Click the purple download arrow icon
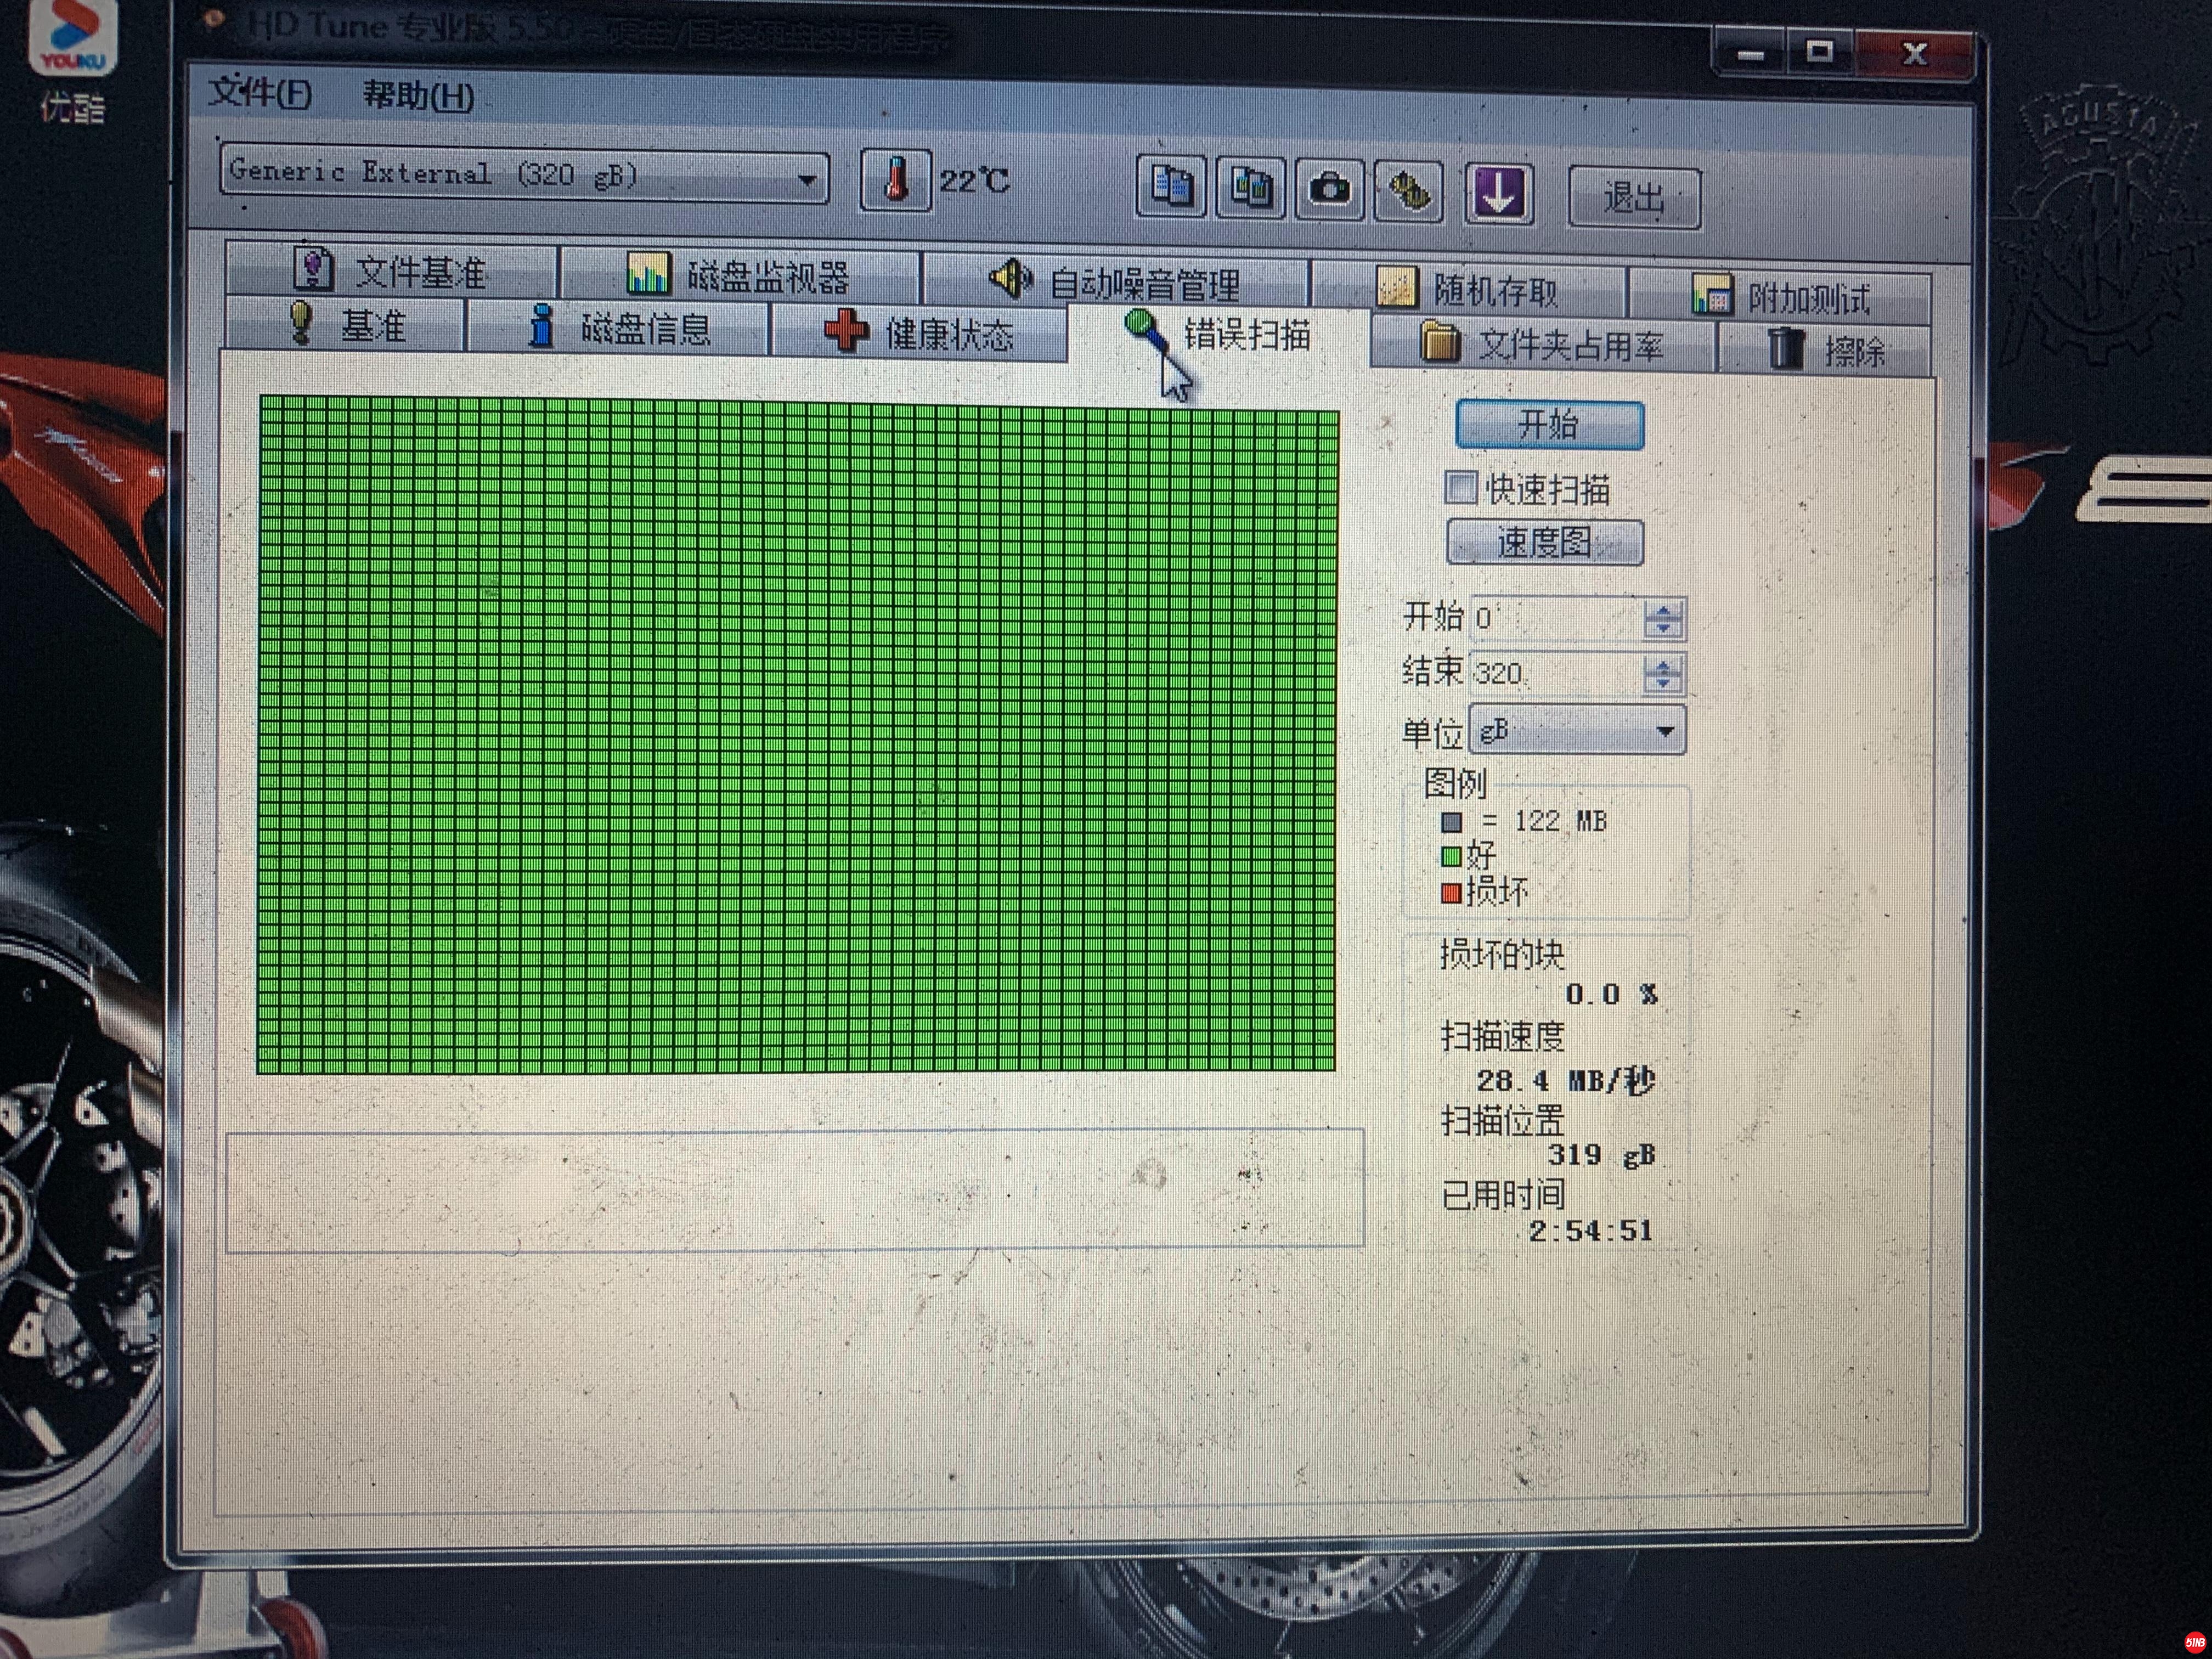Image resolution: width=2212 pixels, height=1659 pixels. [1498, 193]
